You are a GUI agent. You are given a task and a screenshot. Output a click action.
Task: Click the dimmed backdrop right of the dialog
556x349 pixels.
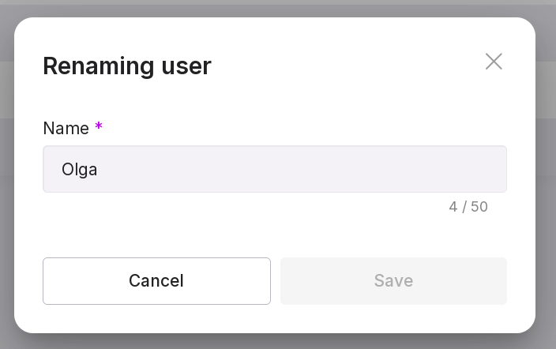(547, 174)
